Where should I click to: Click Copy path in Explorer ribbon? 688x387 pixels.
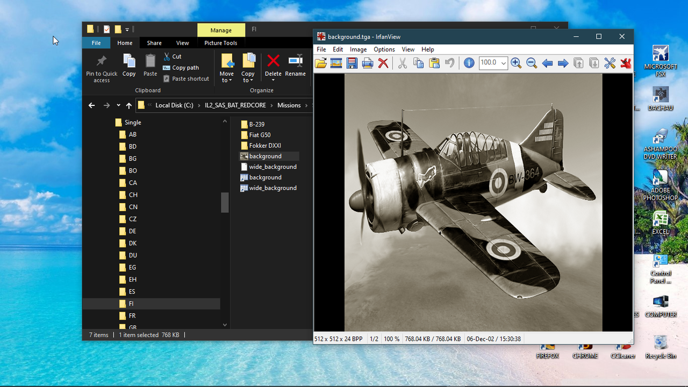tap(181, 68)
